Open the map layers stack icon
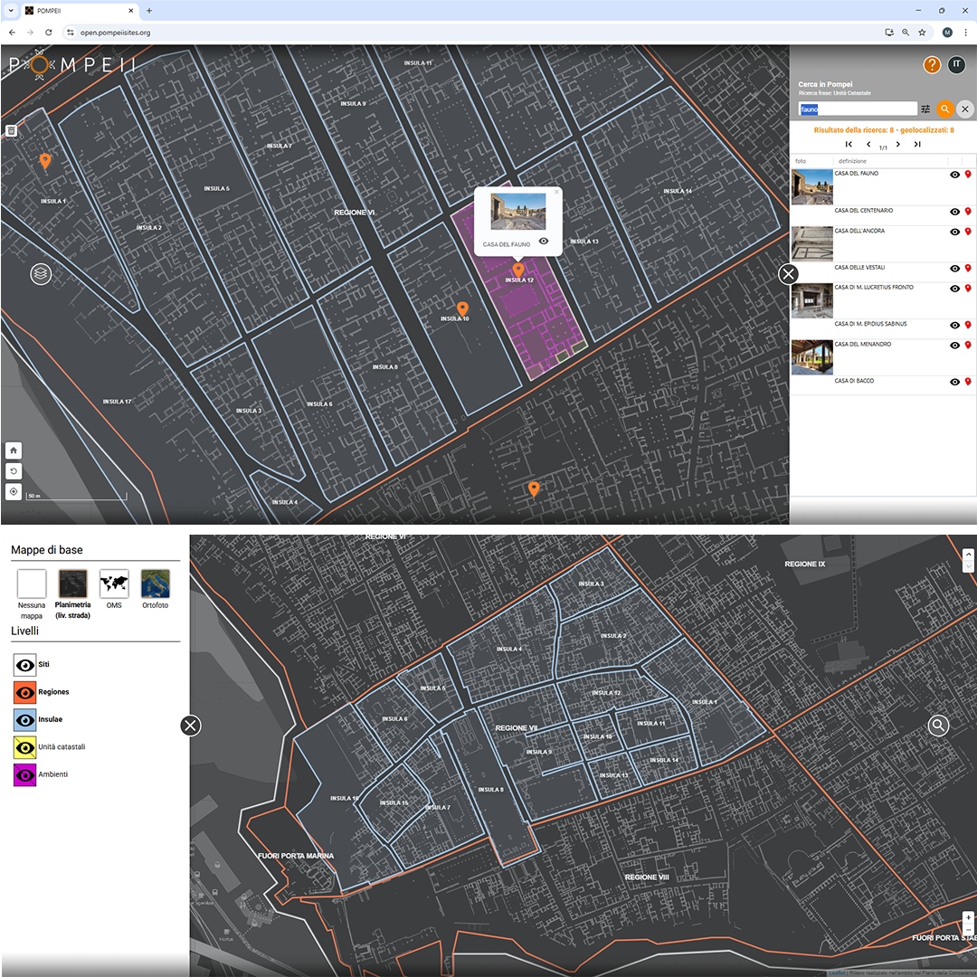 [x=41, y=273]
